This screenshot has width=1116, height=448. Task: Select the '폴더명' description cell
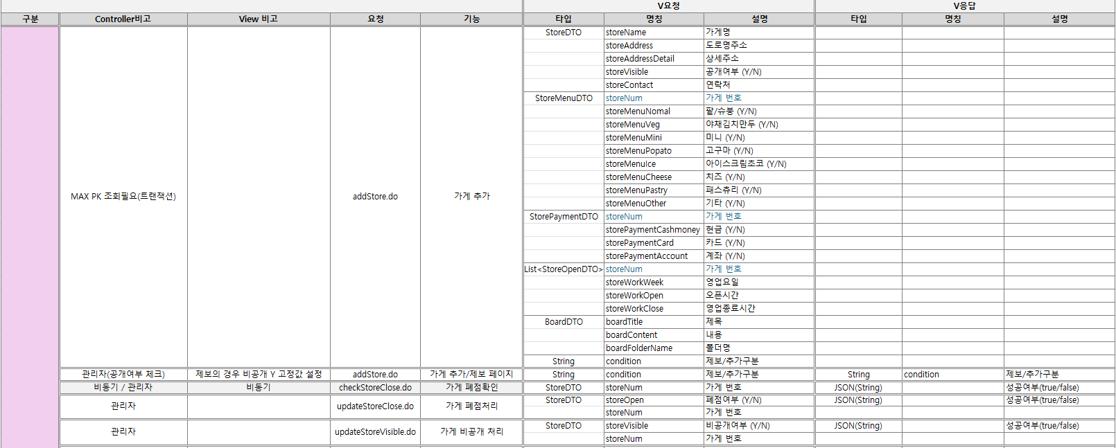pyautogui.click(x=759, y=348)
